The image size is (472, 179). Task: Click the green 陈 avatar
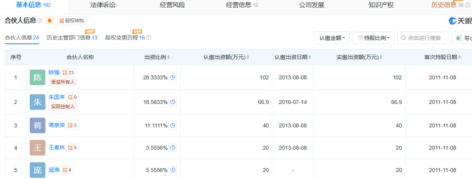tap(38, 78)
